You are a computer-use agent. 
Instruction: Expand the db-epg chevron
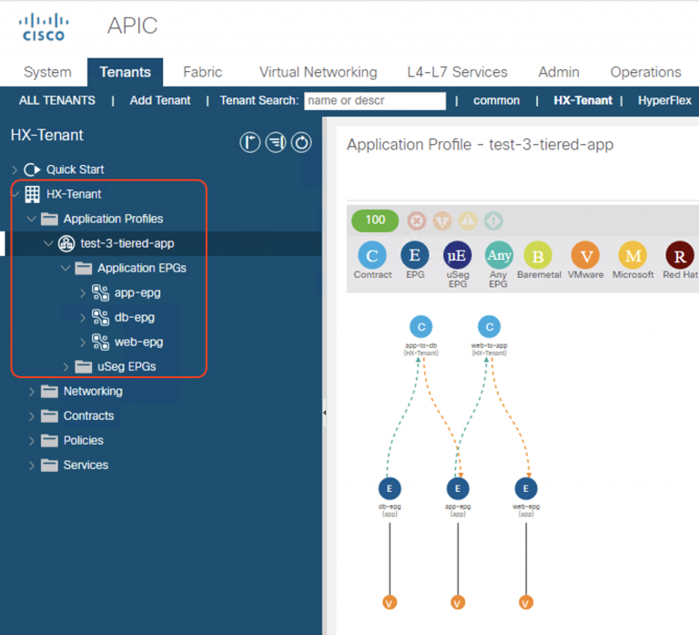pyautogui.click(x=83, y=318)
